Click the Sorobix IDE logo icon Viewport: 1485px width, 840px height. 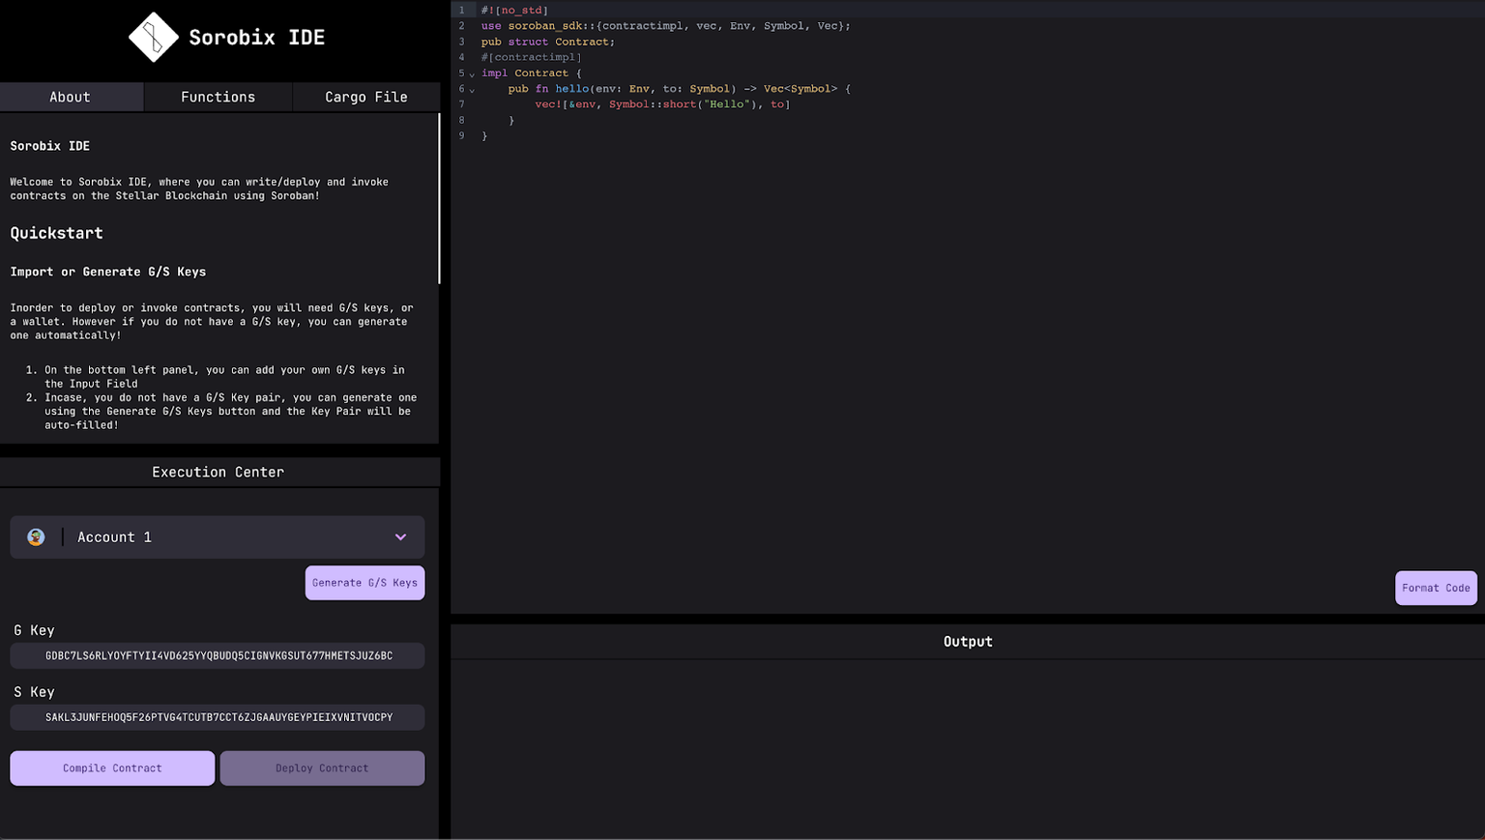coord(152,37)
